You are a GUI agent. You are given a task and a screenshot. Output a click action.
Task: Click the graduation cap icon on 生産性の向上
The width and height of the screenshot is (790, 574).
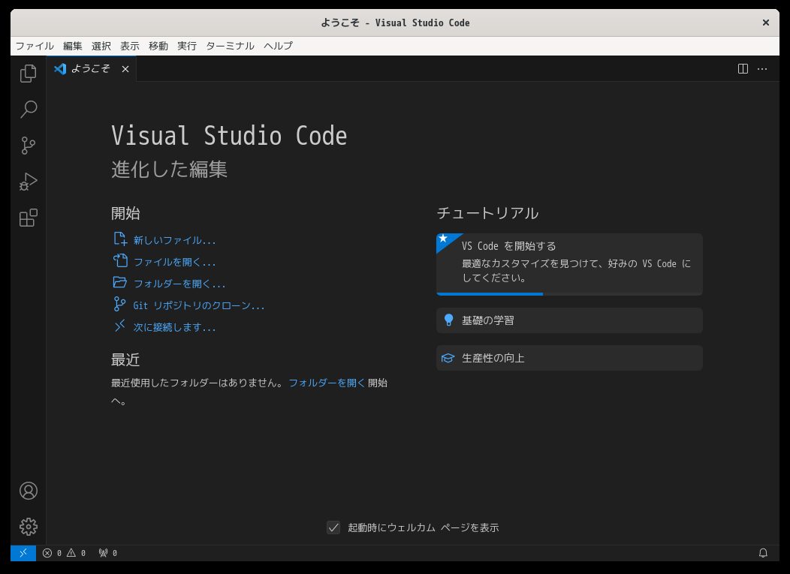(448, 358)
